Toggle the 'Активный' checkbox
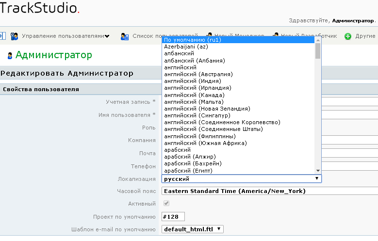378x241 pixels. (x=167, y=204)
